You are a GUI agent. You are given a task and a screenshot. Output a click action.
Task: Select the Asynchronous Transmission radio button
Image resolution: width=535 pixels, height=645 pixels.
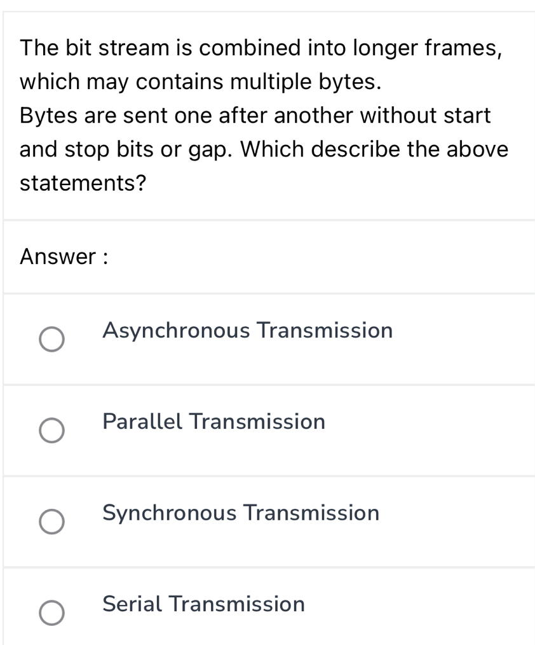point(51,339)
